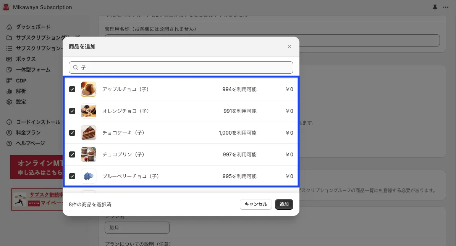Screen dimensions: 456x246
Task: Click the 追加 button
Action: click(284, 204)
